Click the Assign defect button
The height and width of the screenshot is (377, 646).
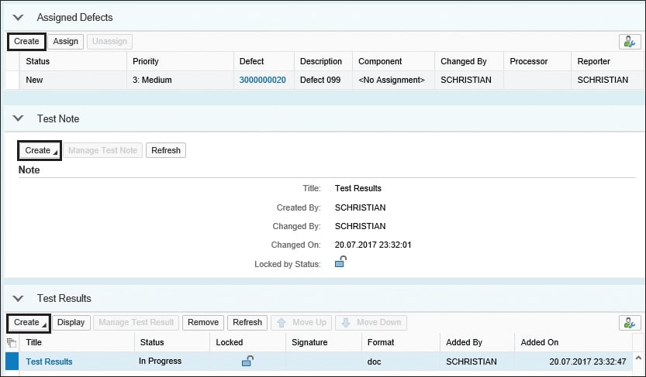click(65, 42)
